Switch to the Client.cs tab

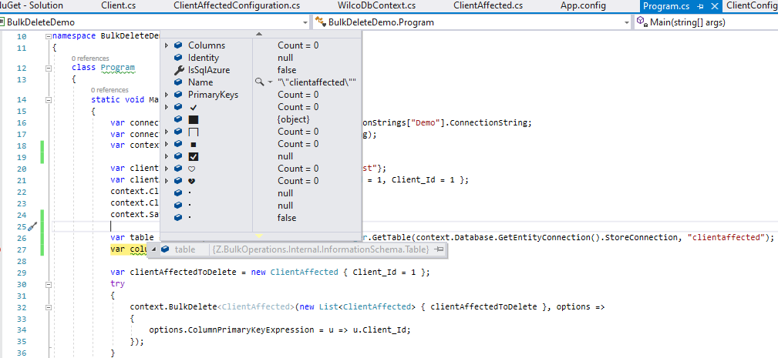tap(118, 6)
